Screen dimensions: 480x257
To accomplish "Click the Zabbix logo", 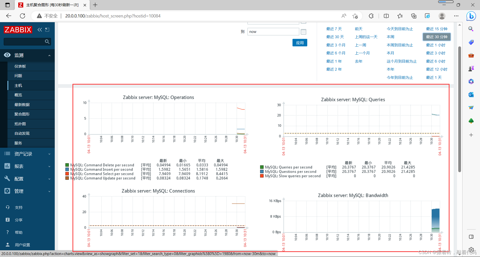I will (18, 30).
